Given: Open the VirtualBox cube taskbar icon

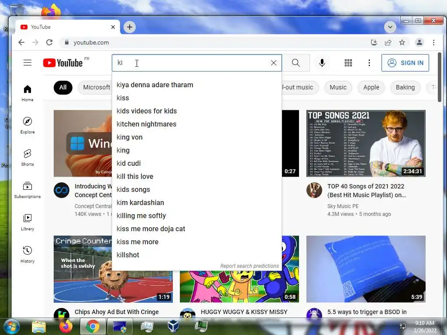Looking at the screenshot, I should [x=173, y=326].
